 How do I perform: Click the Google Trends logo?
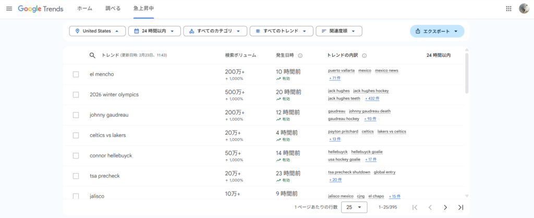point(41,9)
